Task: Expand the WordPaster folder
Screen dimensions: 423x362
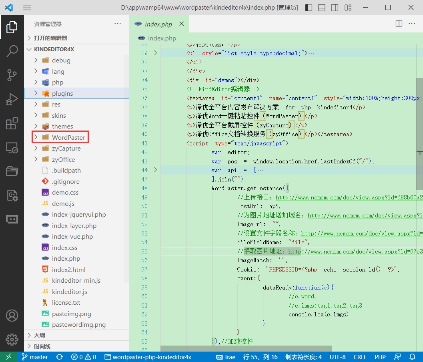Action: point(68,137)
